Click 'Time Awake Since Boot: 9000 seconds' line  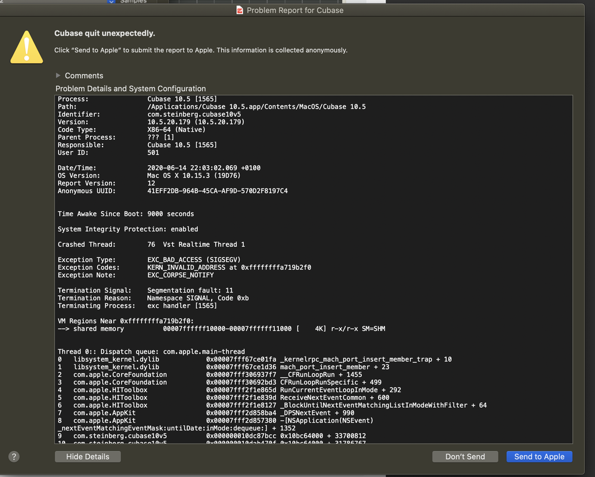pos(126,213)
